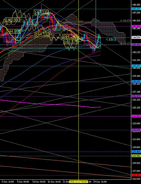Click the purple 136.572 price level tag
The image size is (141, 184).
click(x=136, y=96)
